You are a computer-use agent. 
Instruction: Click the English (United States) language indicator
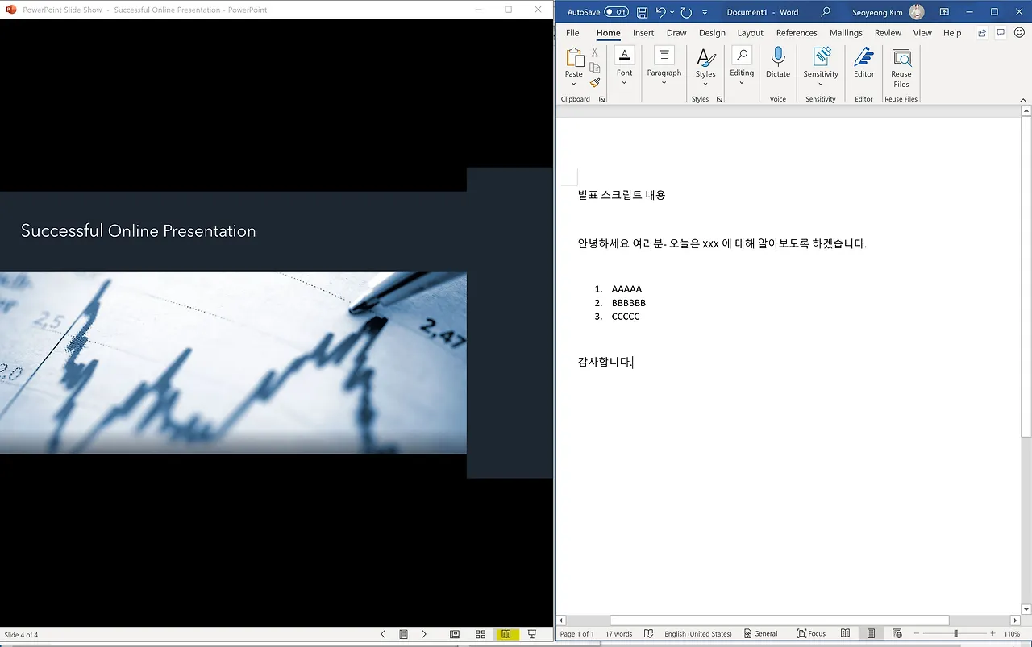tap(698, 634)
